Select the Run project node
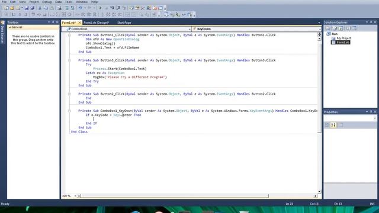 click(335, 34)
